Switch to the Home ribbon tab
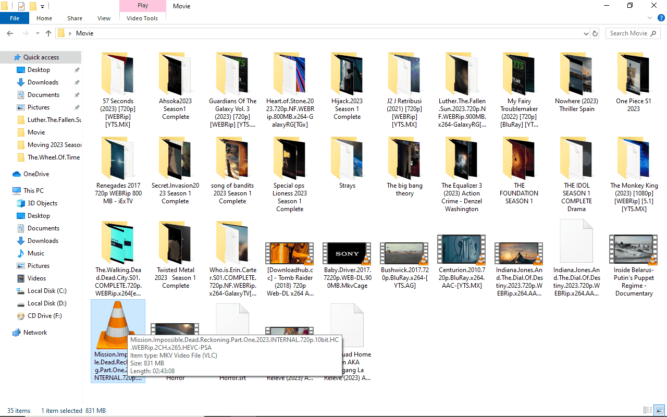This screenshot has height=417, width=667. 44,18
